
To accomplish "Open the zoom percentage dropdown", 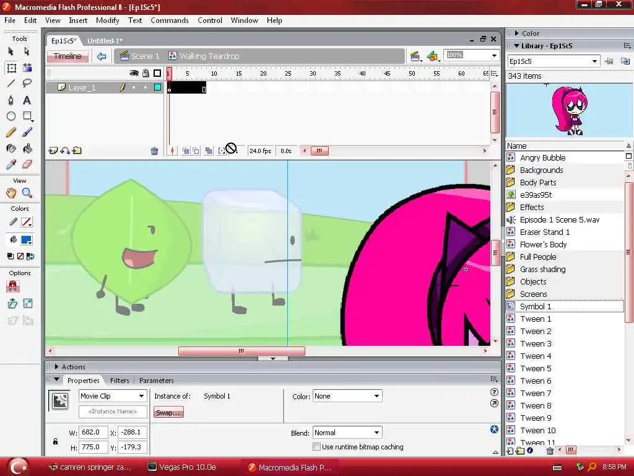I will (494, 55).
